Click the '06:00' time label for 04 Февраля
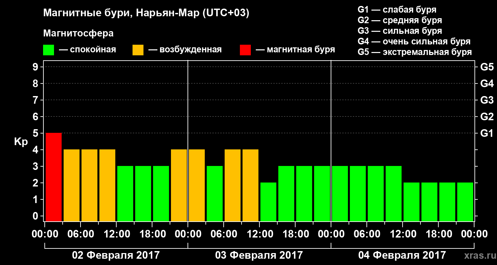The height and width of the screenshot is (265, 497). click(x=367, y=234)
